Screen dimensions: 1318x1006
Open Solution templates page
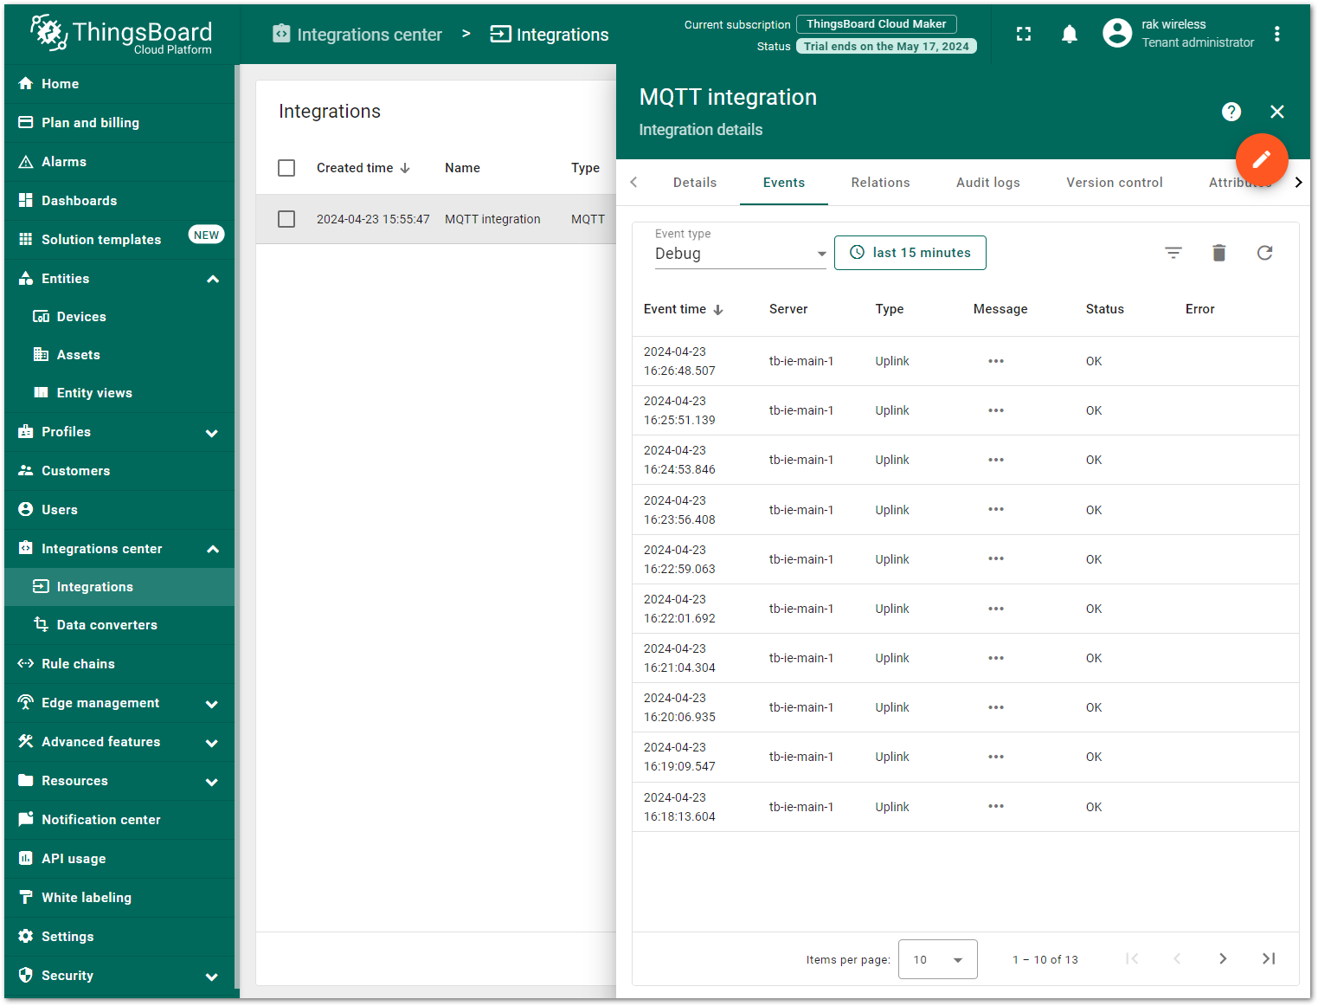click(119, 240)
